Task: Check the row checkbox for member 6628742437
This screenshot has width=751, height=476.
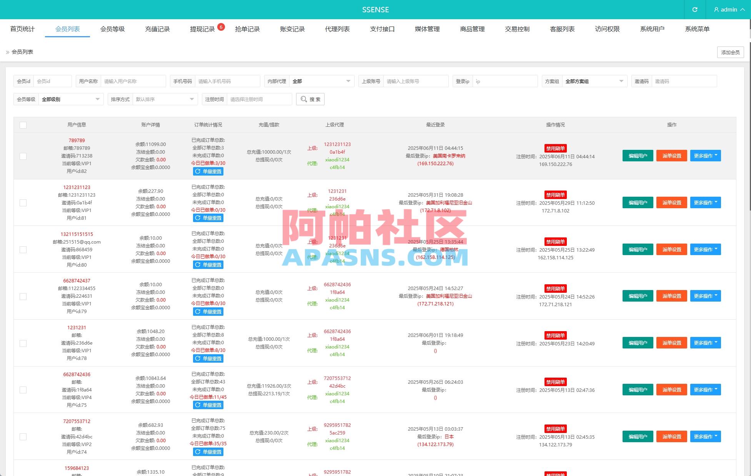Action: click(x=23, y=296)
